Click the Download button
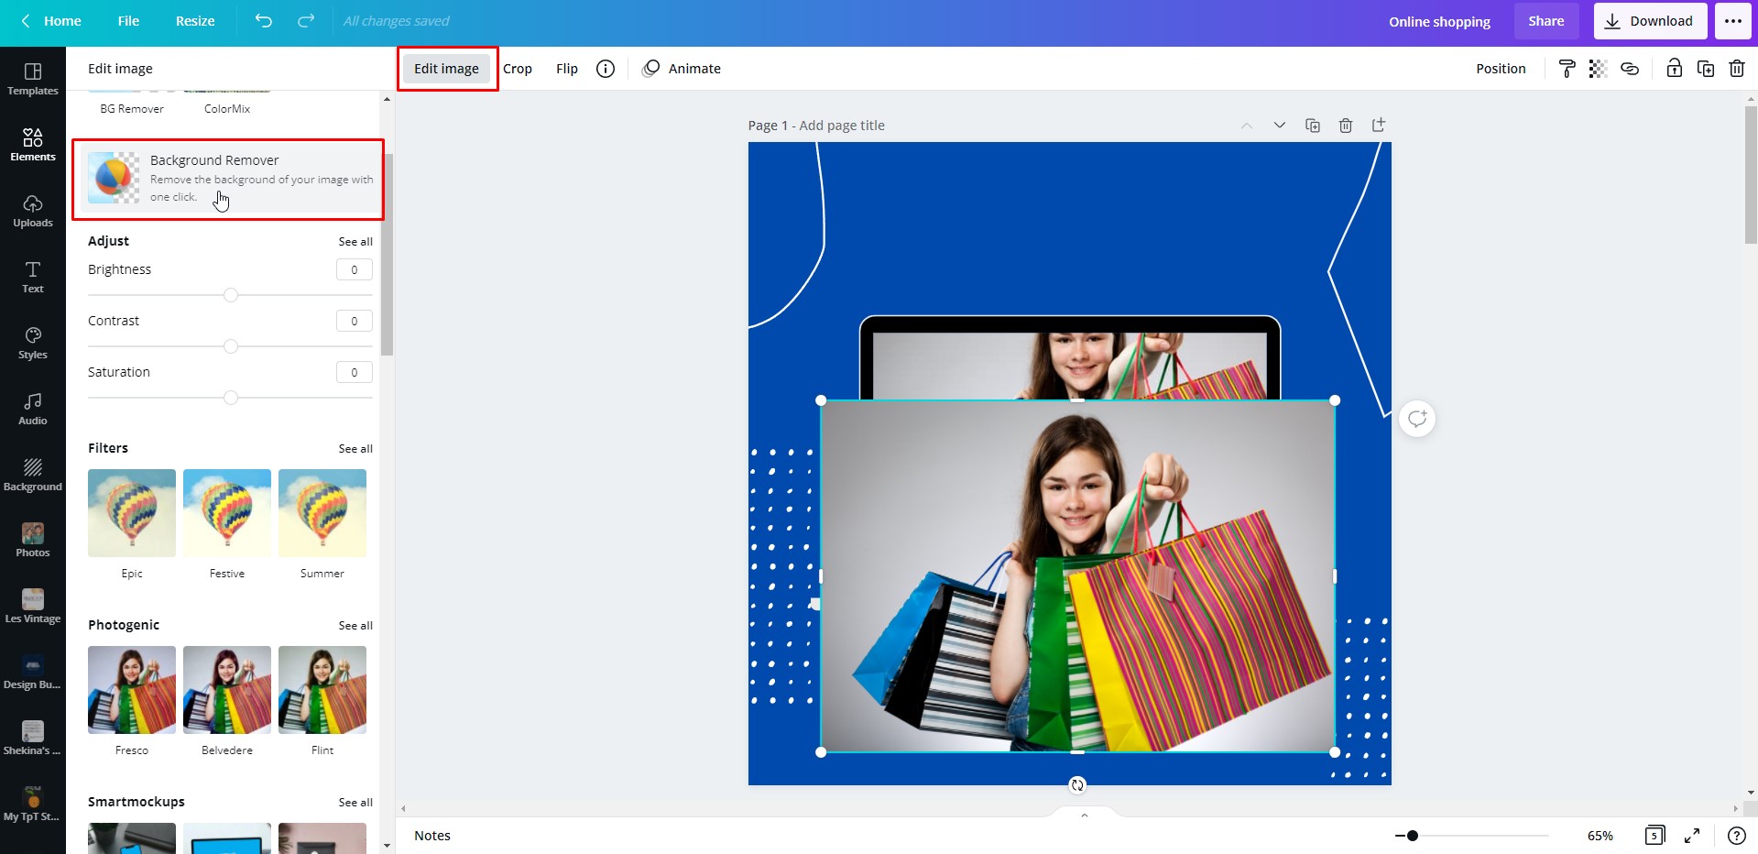Viewport: 1758px width, 854px height. click(x=1651, y=21)
